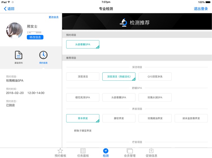Tap the 邢女士 member name

click(32, 26)
